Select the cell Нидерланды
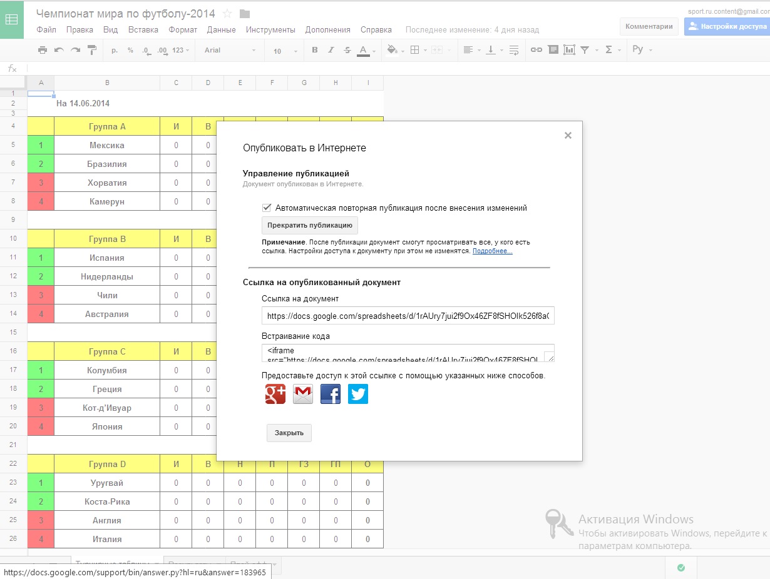 (x=107, y=276)
